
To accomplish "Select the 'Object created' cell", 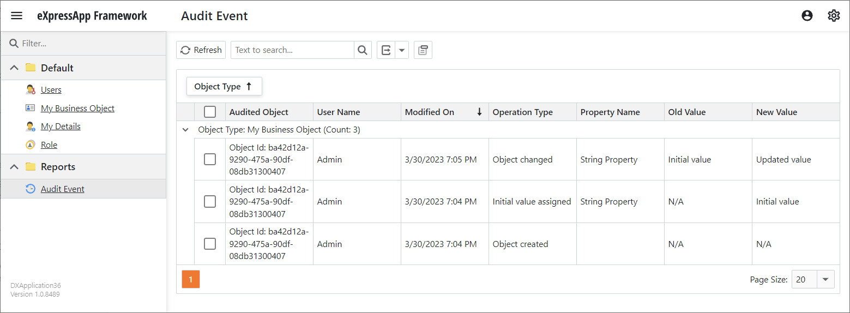I will tap(533, 244).
